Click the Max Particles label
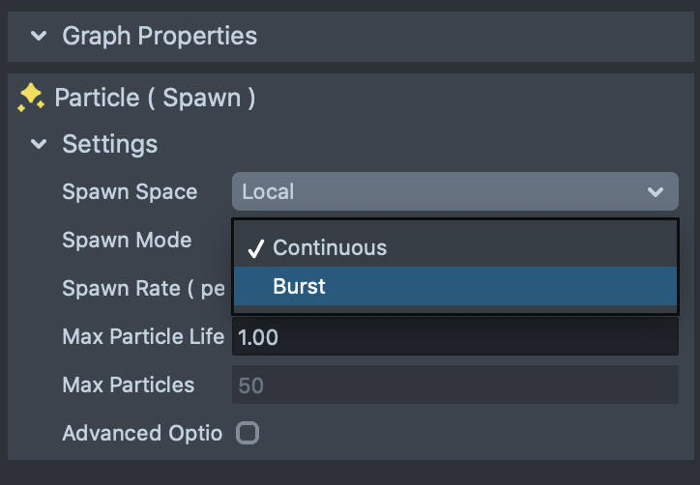The height and width of the screenshot is (485, 700). pos(128,385)
